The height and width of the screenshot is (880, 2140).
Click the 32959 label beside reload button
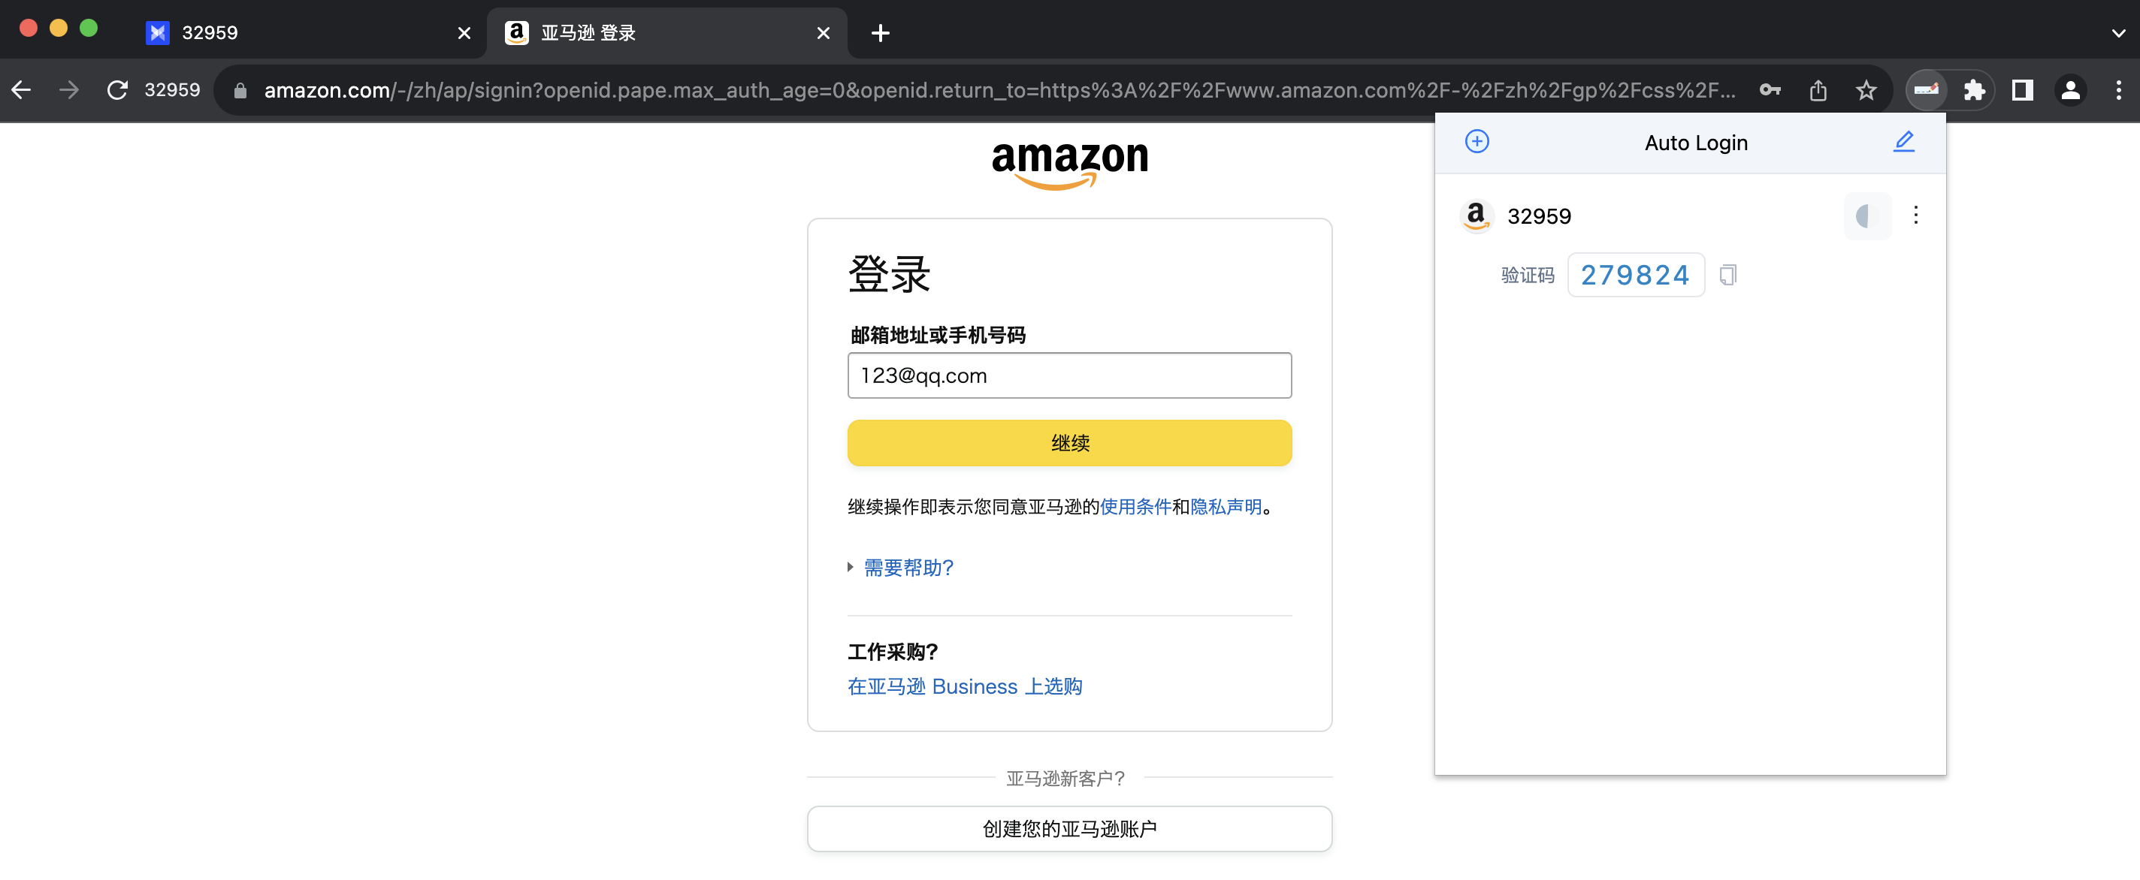pos(172,89)
